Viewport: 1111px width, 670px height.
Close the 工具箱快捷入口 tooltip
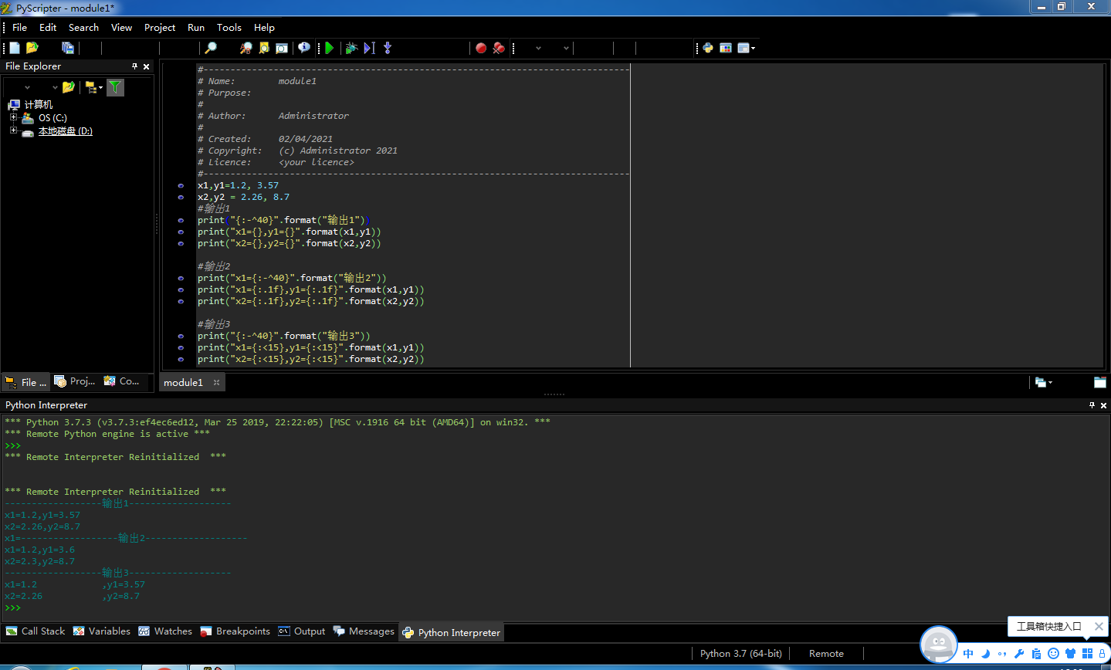(x=1099, y=626)
